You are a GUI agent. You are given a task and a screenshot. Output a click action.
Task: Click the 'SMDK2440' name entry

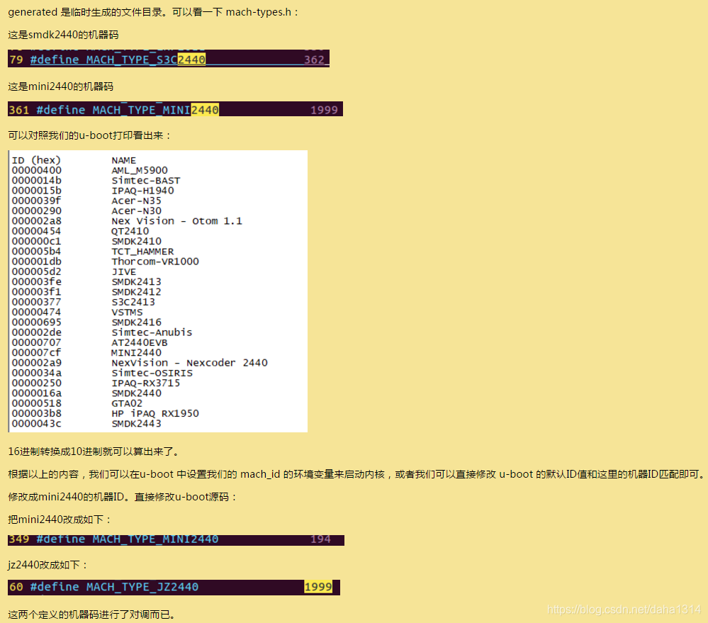click(136, 393)
